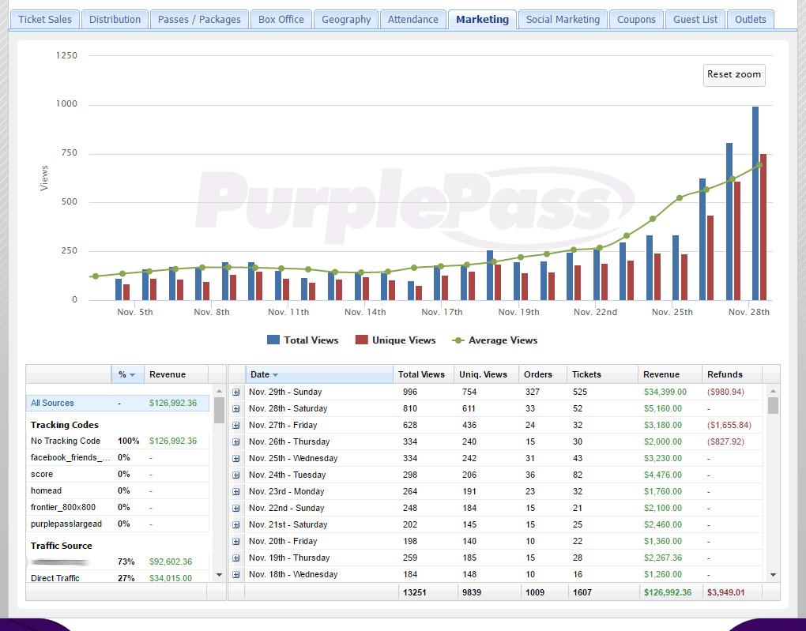Click the $34,399.00 revenue cell
The width and height of the screenshot is (806, 631).
[x=665, y=392]
